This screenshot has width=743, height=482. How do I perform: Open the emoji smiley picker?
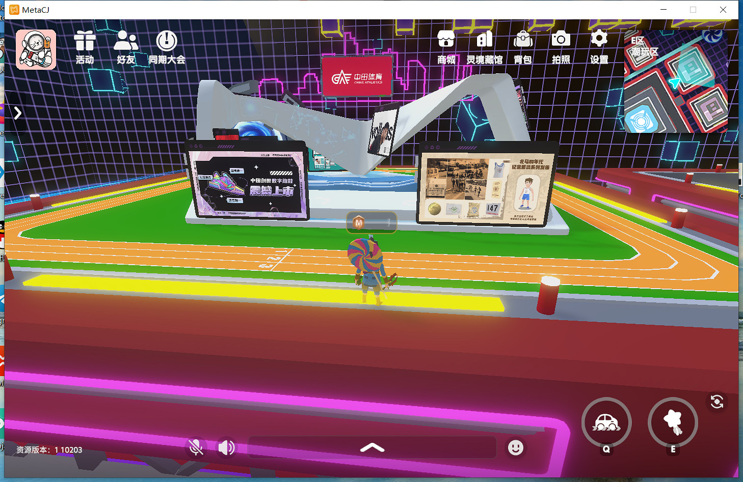pos(515,447)
